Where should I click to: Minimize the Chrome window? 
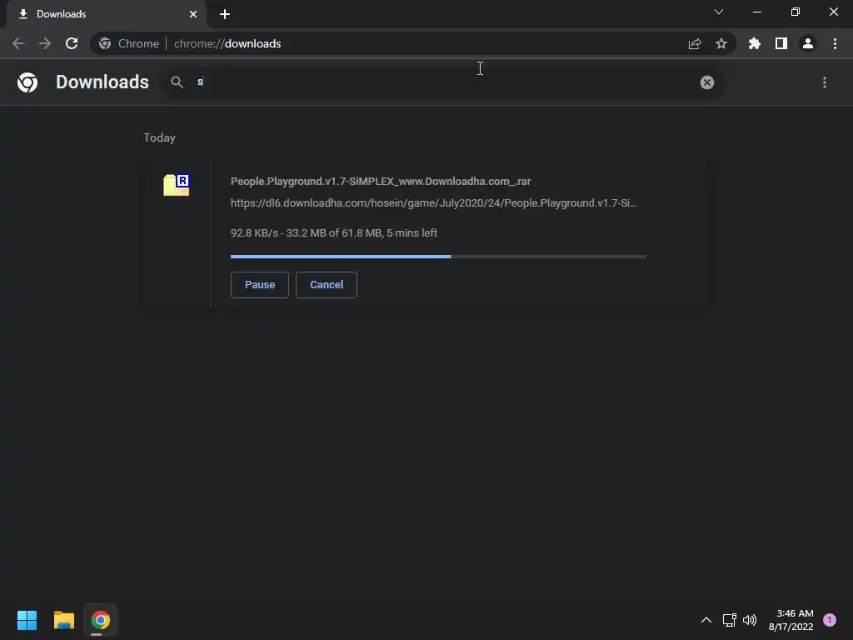pyautogui.click(x=756, y=12)
